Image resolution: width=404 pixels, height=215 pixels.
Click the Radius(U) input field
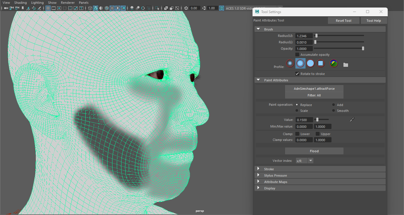304,36
